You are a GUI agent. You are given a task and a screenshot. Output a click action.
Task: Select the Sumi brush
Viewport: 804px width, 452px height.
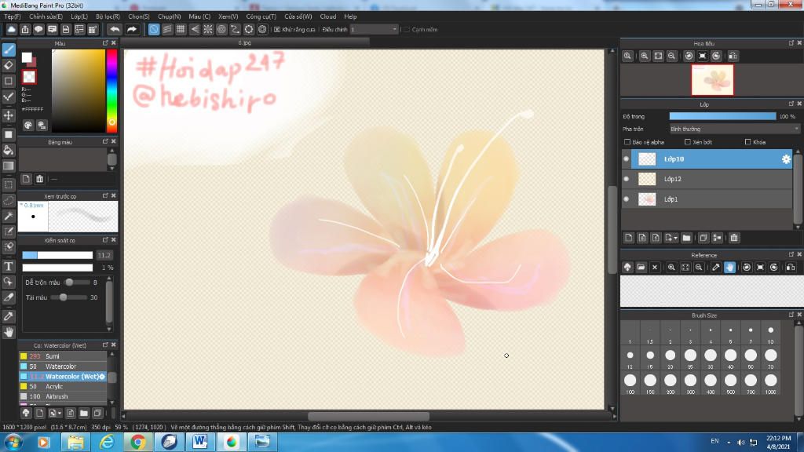click(63, 356)
